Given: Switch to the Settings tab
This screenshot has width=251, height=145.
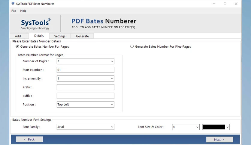Looking at the screenshot, I should click(x=60, y=36).
